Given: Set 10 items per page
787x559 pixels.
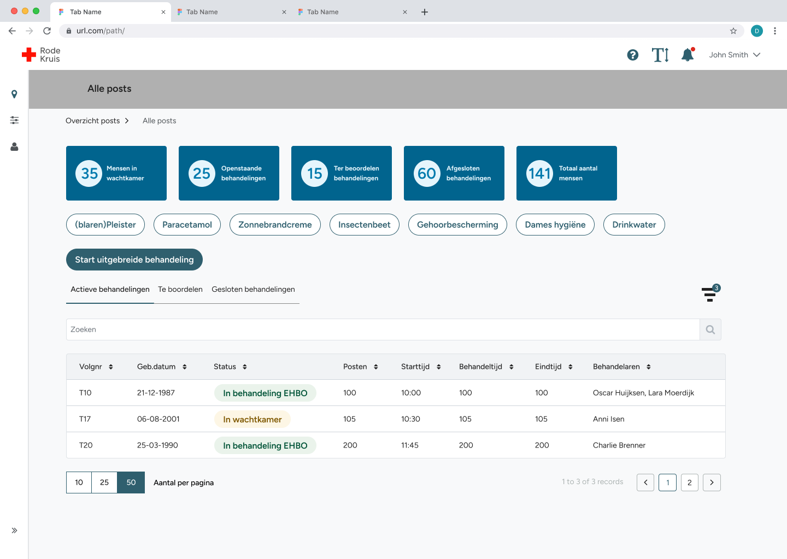Looking at the screenshot, I should click(x=79, y=482).
